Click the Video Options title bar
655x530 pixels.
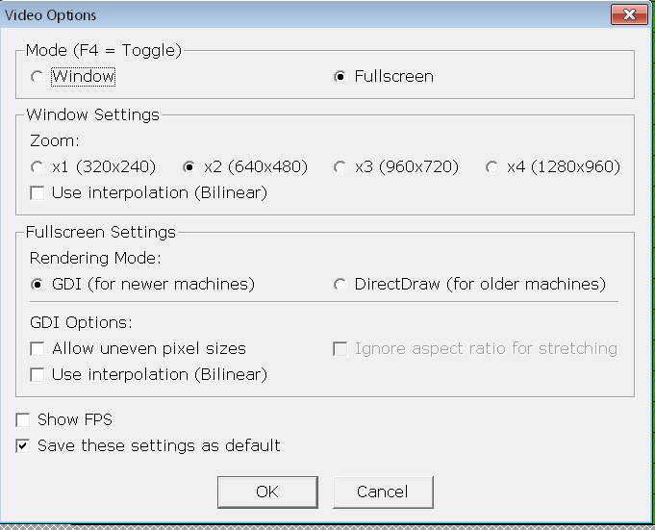coord(305,15)
